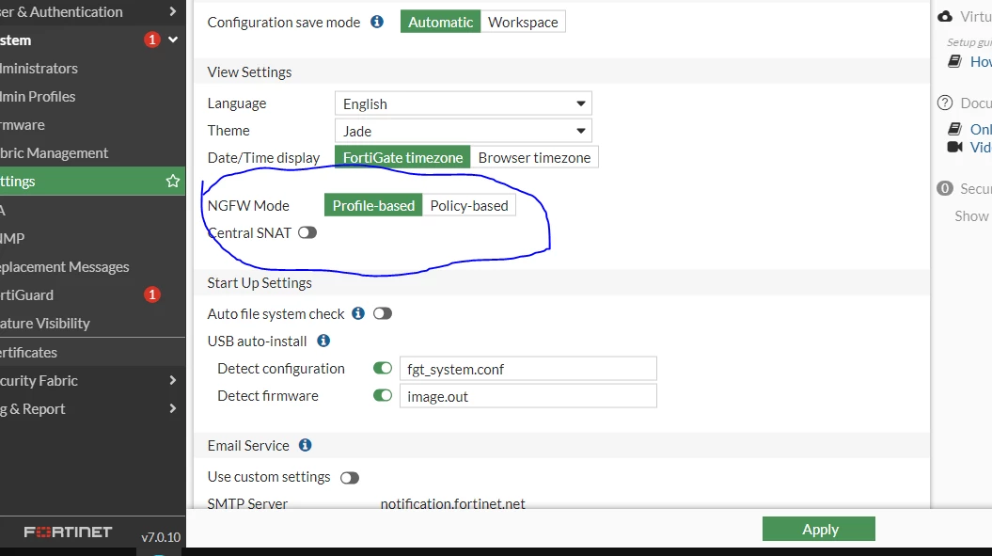Select Workspace configuration save mode

(x=523, y=23)
